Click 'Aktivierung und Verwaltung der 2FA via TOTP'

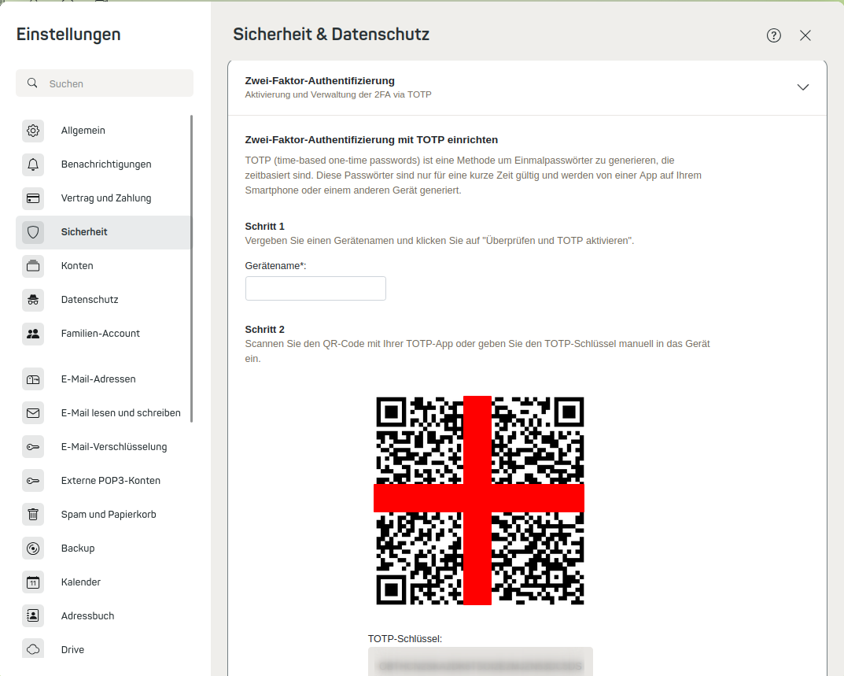pyautogui.click(x=338, y=94)
